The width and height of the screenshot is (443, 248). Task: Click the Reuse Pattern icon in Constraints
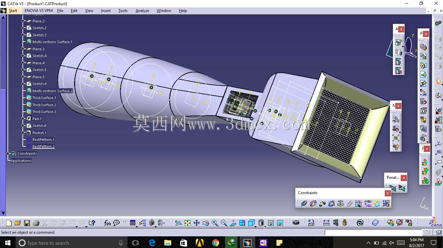click(x=386, y=204)
